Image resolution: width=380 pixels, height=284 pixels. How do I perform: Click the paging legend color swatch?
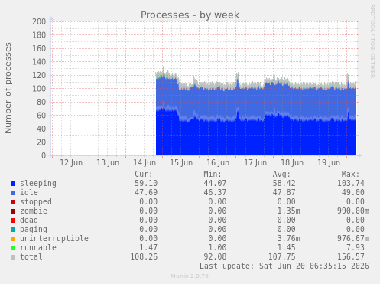click(13, 230)
